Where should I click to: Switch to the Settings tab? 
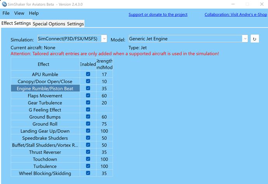click(x=75, y=24)
